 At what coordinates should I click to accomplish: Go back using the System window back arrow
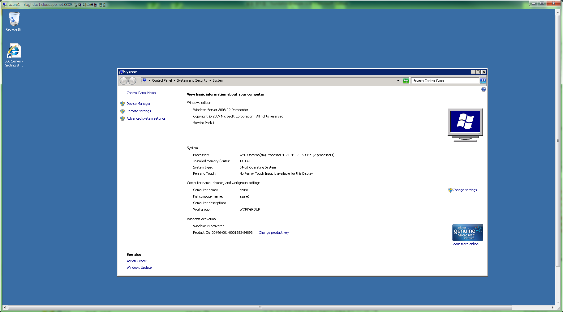[x=123, y=81]
